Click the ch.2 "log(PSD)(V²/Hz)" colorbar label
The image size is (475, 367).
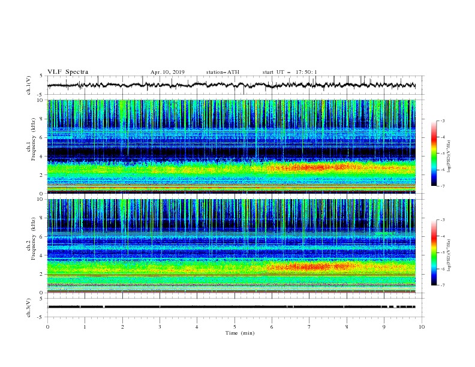tap(449, 255)
